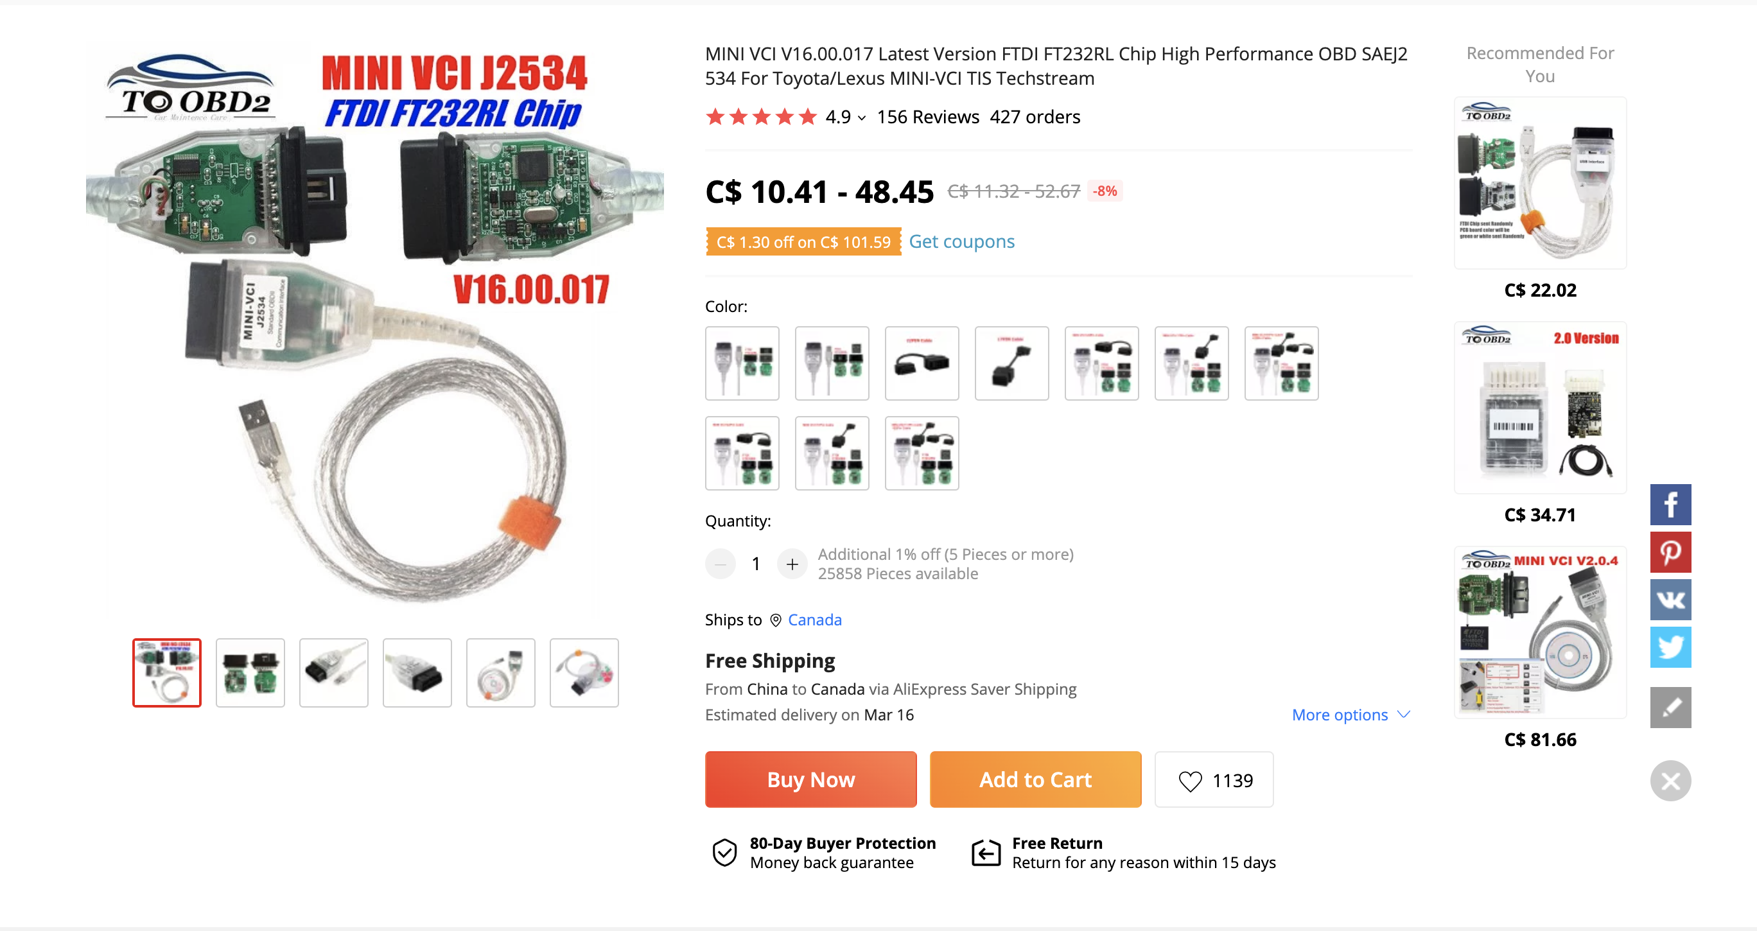Share product on Twitter

(x=1670, y=647)
